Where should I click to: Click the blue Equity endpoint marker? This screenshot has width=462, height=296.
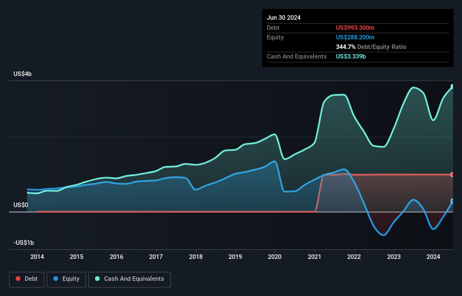pos(452,201)
